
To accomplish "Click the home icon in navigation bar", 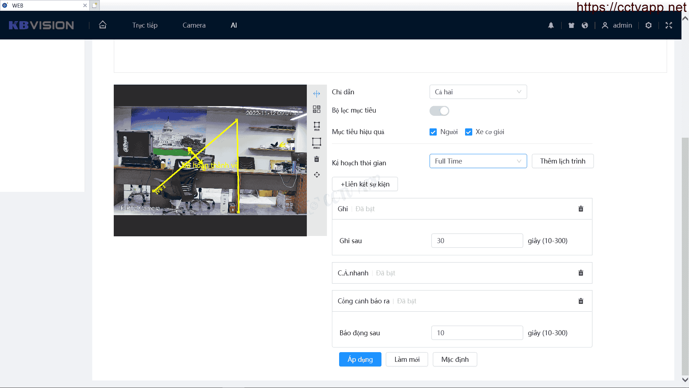I will (x=103, y=25).
